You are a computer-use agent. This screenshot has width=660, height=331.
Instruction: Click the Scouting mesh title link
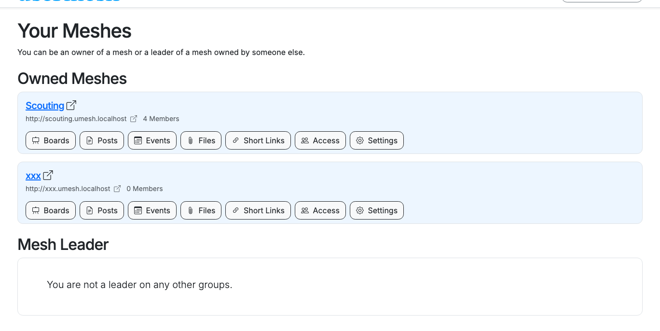45,106
